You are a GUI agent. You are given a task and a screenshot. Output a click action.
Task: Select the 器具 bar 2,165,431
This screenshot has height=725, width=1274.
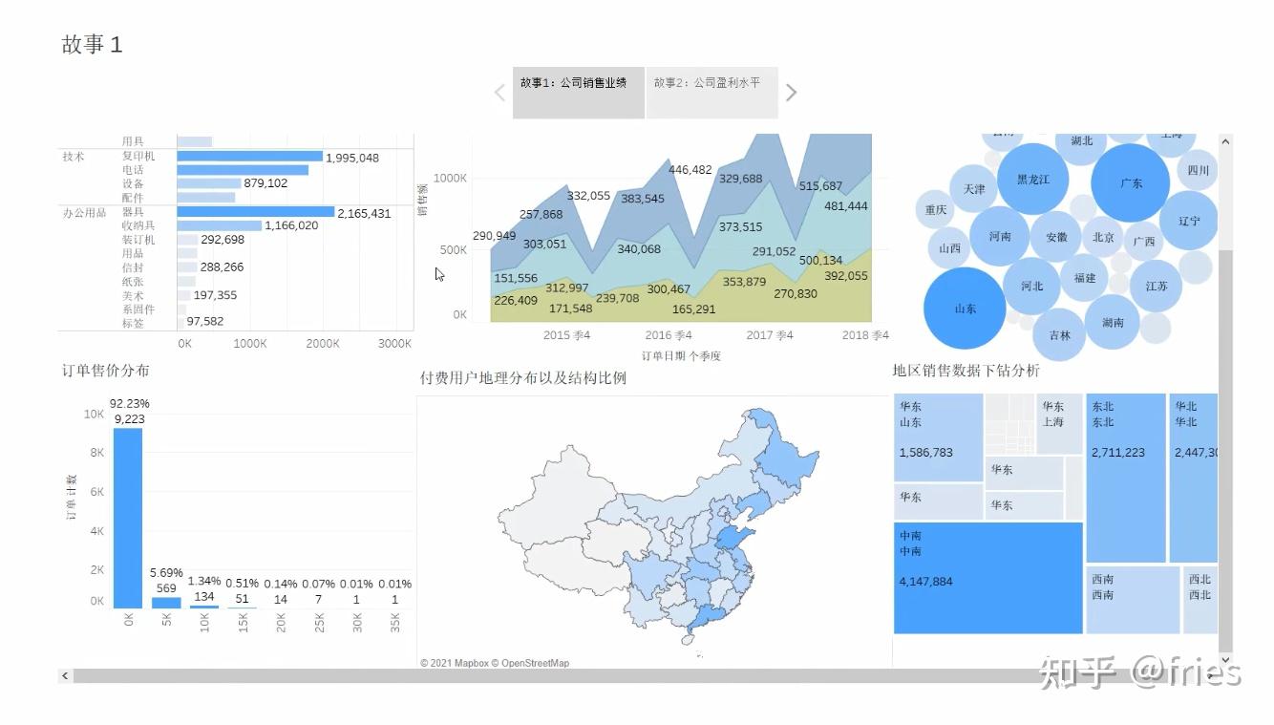pos(256,212)
